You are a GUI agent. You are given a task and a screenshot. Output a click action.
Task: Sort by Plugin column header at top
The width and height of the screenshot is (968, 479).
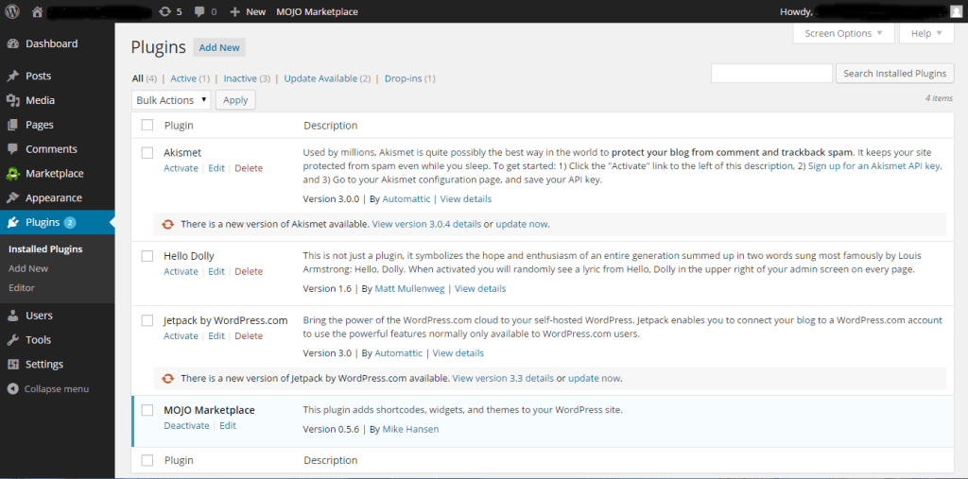pyautogui.click(x=179, y=126)
